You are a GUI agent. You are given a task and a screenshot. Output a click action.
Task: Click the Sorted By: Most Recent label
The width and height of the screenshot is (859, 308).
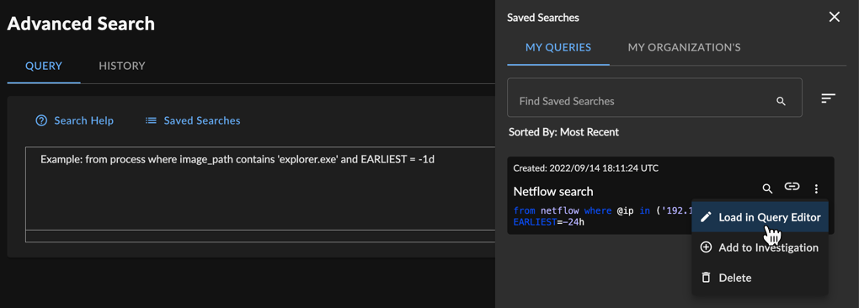pyautogui.click(x=563, y=132)
